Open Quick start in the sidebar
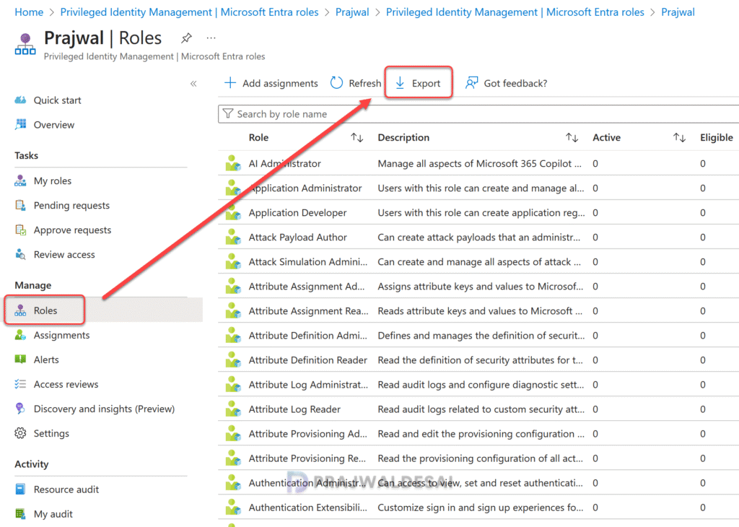 (57, 100)
